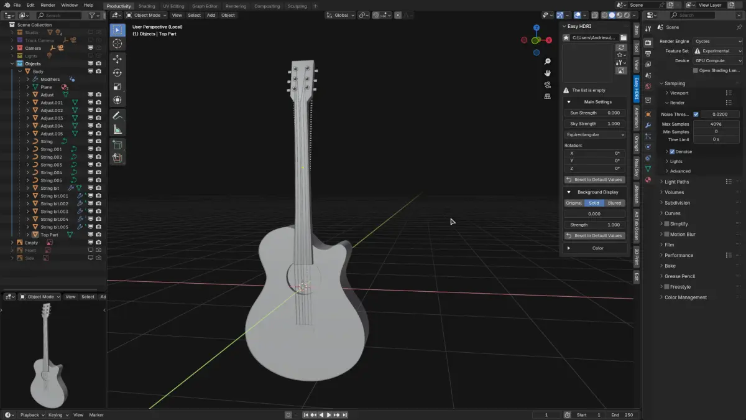Hide the Top Part object in viewport
746x420 pixels.
point(91,235)
